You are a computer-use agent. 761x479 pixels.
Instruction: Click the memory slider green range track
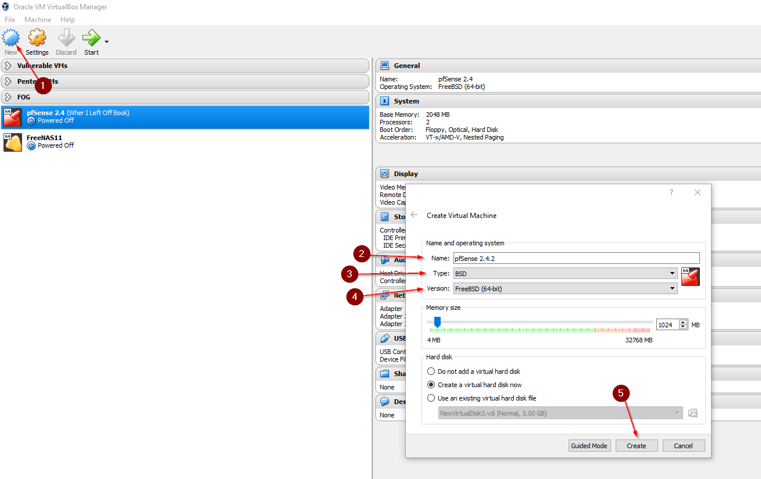512,330
